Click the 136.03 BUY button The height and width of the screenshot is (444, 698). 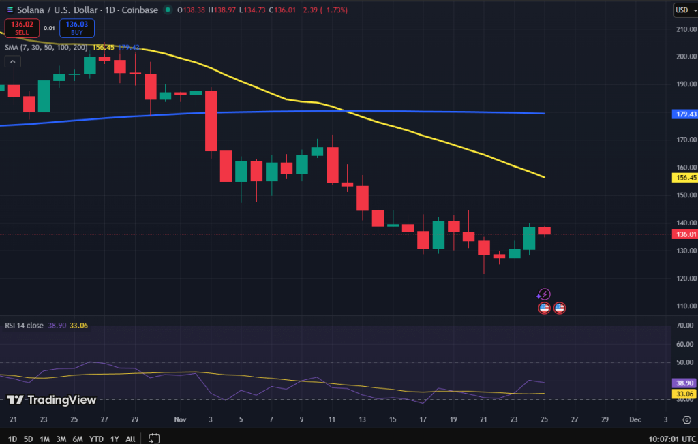(77, 28)
